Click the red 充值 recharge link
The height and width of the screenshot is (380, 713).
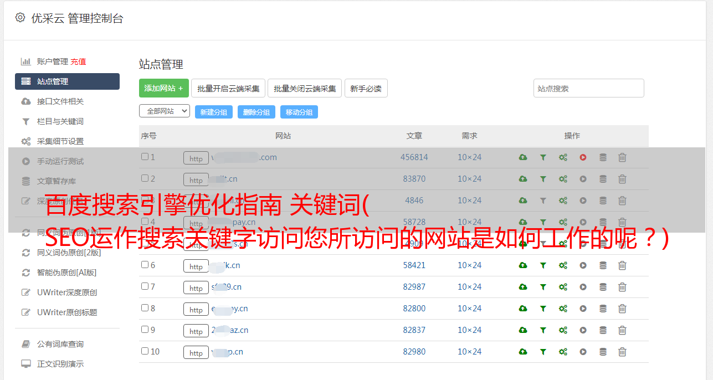pyautogui.click(x=78, y=61)
